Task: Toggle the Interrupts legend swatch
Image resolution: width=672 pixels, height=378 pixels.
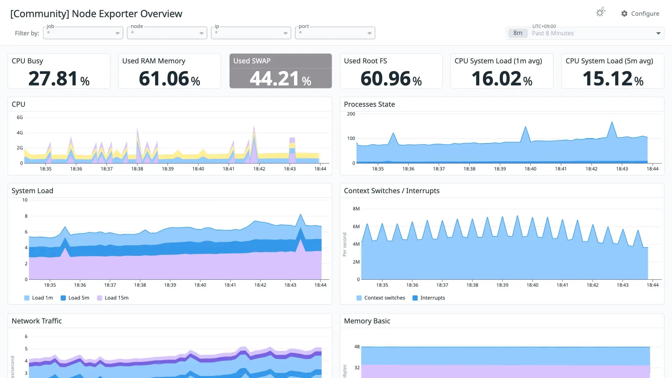Action: (x=415, y=298)
